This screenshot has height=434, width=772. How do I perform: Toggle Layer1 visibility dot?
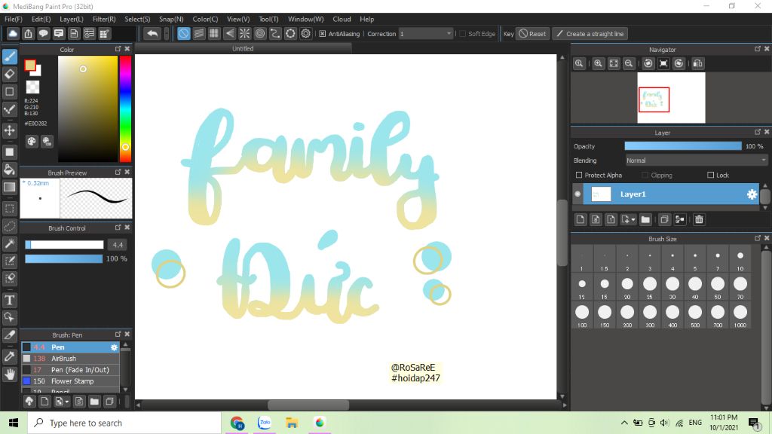coord(577,194)
